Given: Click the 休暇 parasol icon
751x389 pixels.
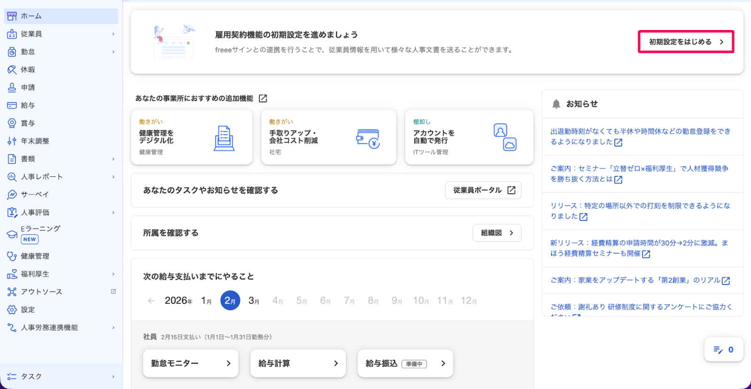Looking at the screenshot, I should click(x=12, y=69).
